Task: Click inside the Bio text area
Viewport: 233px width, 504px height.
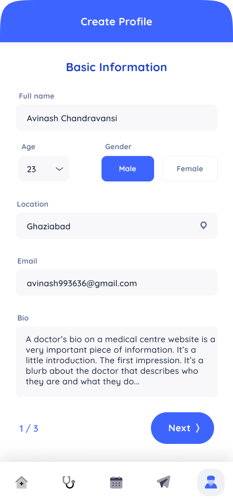Action: (117, 362)
